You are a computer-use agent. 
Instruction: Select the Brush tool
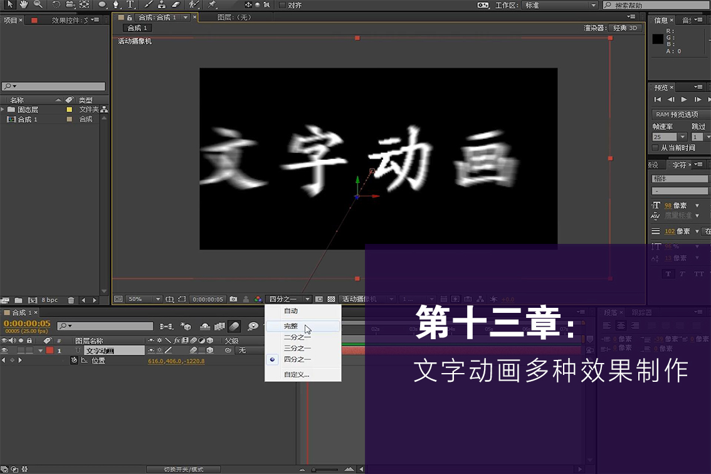coord(148,4)
